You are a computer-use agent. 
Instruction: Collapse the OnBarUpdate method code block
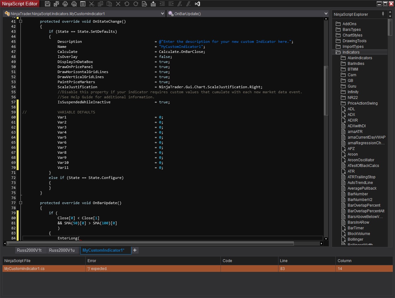21,203
